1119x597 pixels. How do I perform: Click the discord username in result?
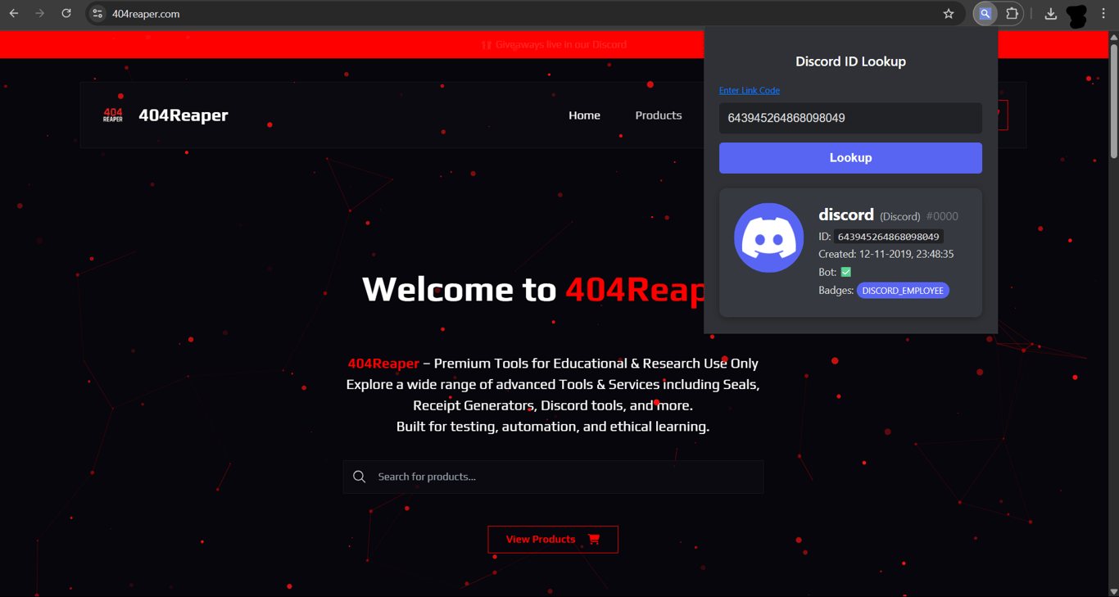(x=846, y=215)
